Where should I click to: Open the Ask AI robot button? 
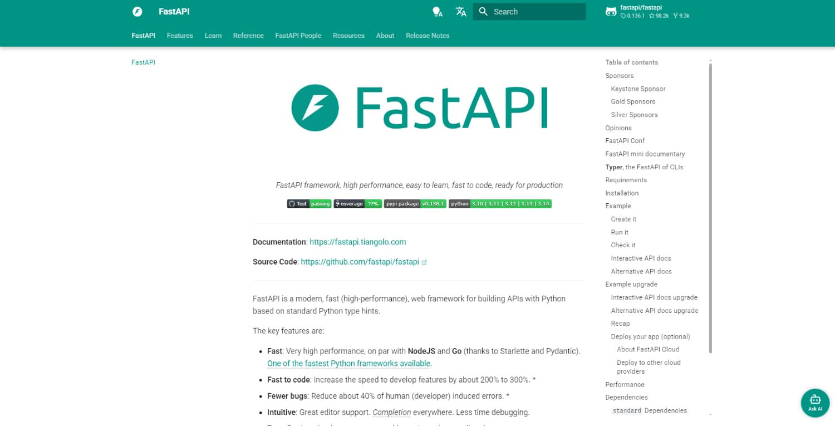815,403
